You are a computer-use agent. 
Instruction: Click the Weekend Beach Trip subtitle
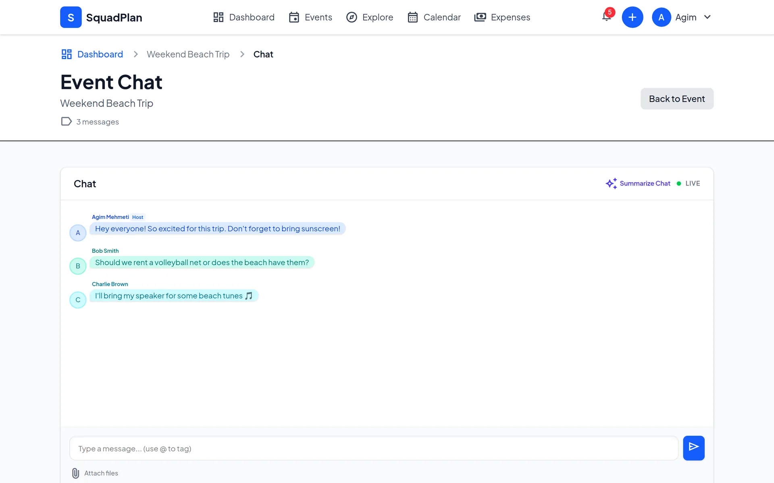[107, 103]
